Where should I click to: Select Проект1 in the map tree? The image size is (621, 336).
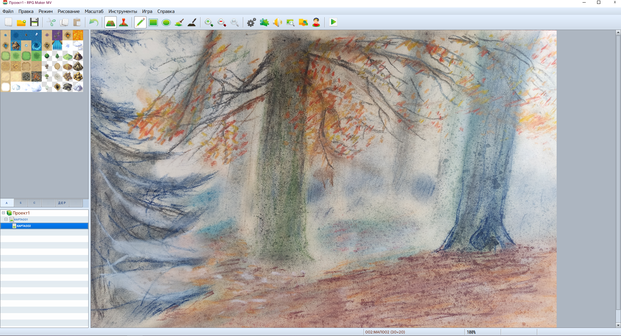[21, 213]
